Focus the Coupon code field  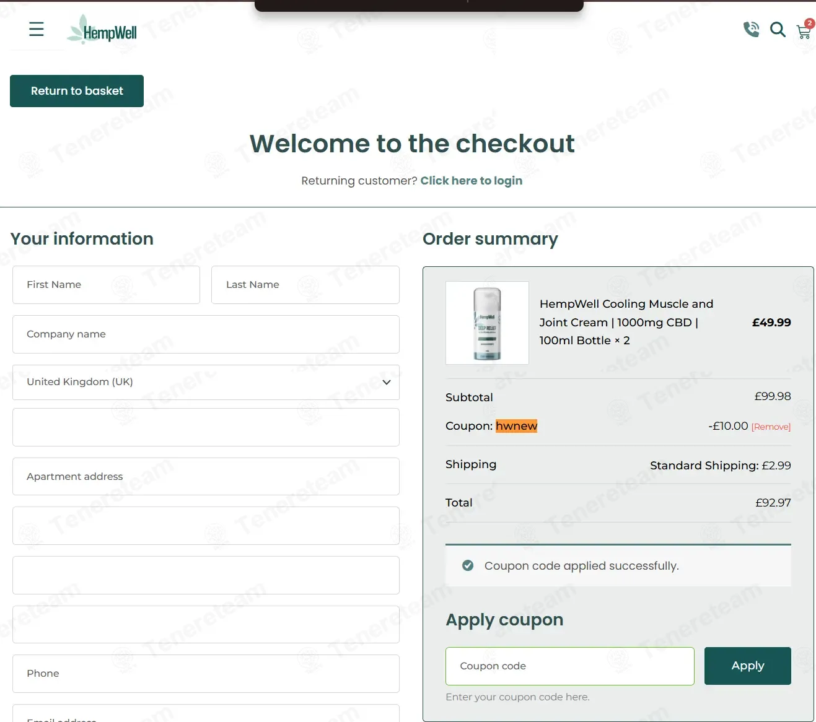(569, 666)
